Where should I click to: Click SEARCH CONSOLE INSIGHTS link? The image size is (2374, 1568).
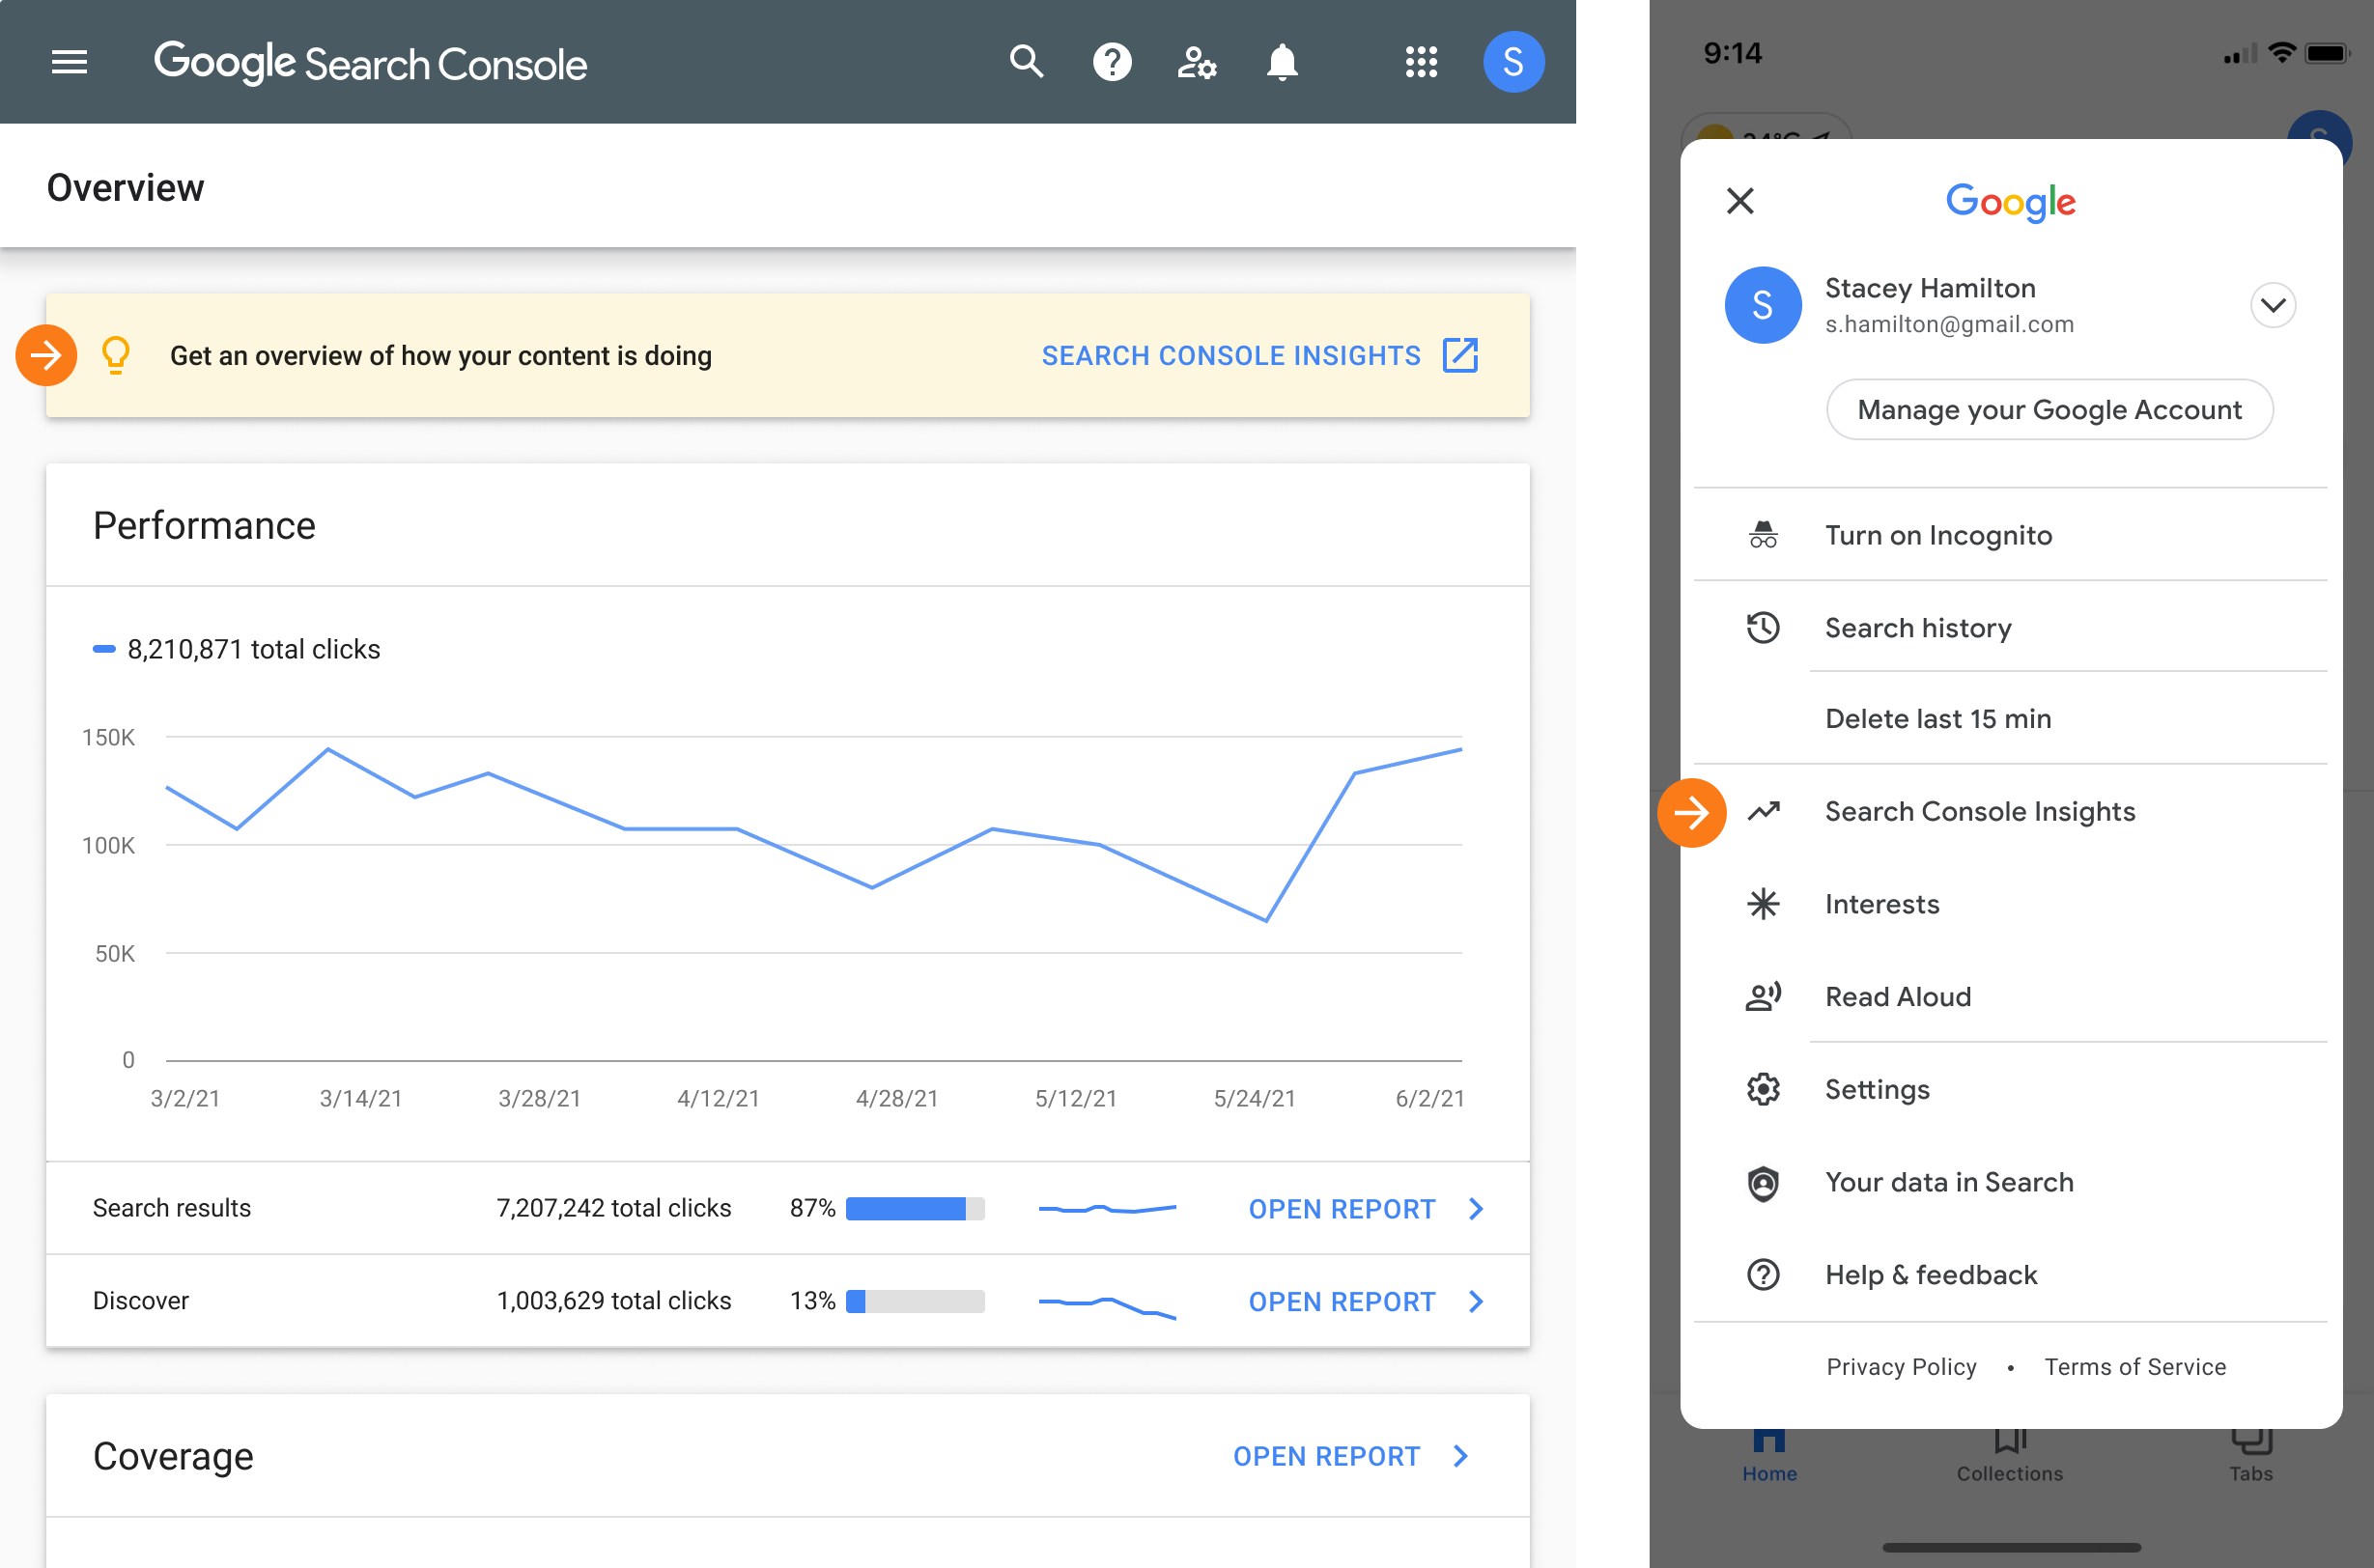click(x=1260, y=355)
